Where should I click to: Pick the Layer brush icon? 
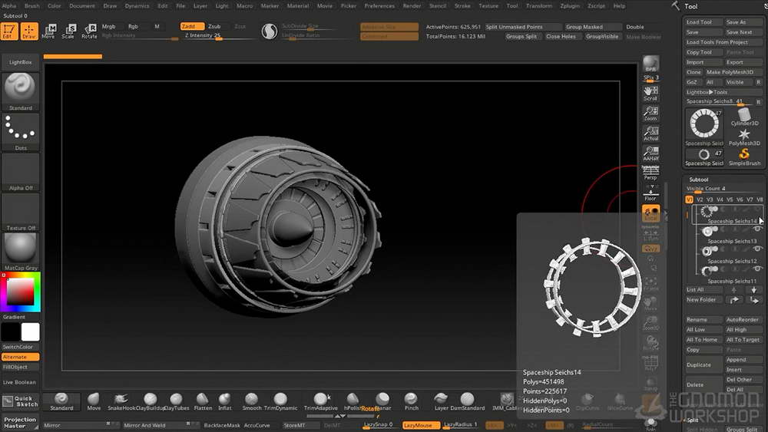click(441, 401)
